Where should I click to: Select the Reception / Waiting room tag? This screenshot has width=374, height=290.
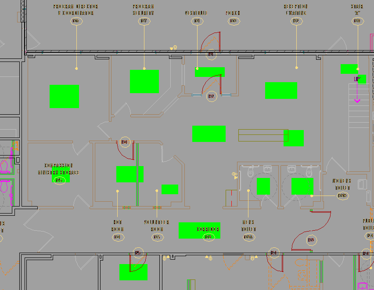pos(296,21)
